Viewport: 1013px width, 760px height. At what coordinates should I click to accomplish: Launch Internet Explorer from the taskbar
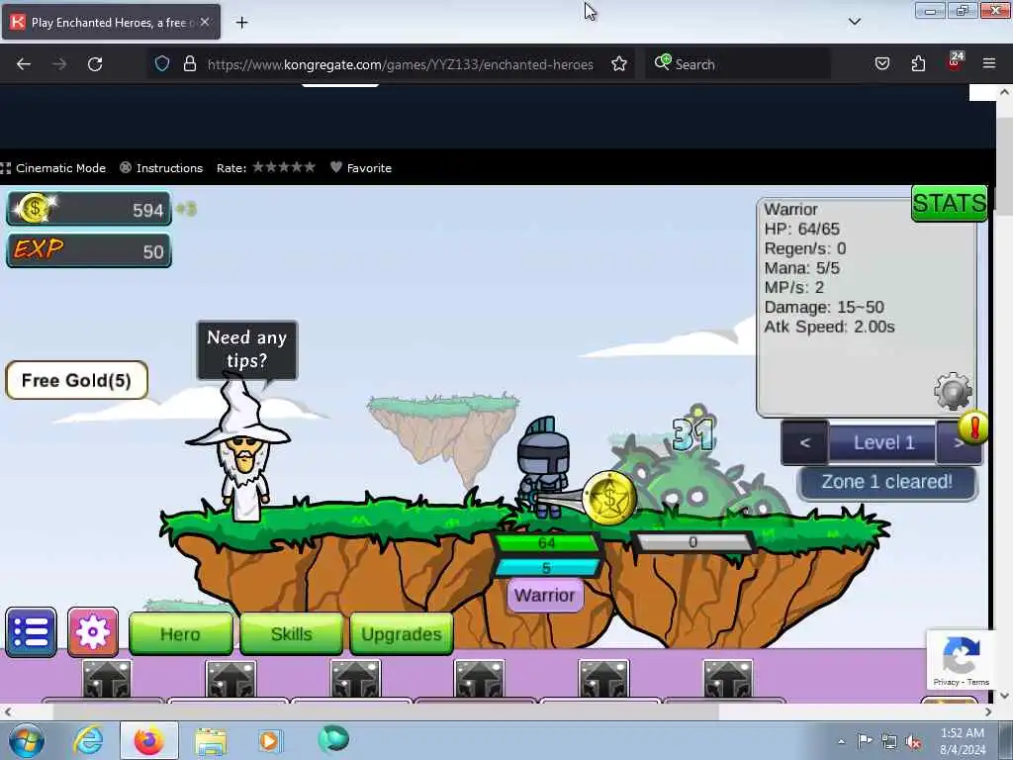(88, 740)
